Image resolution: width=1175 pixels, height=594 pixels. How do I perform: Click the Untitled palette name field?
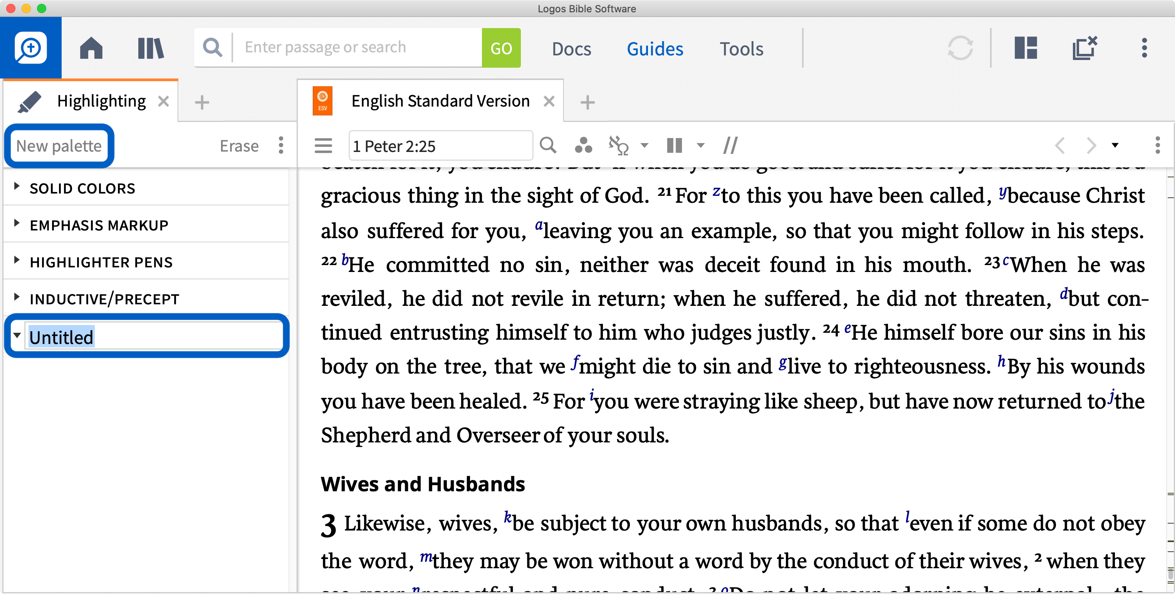pos(153,337)
